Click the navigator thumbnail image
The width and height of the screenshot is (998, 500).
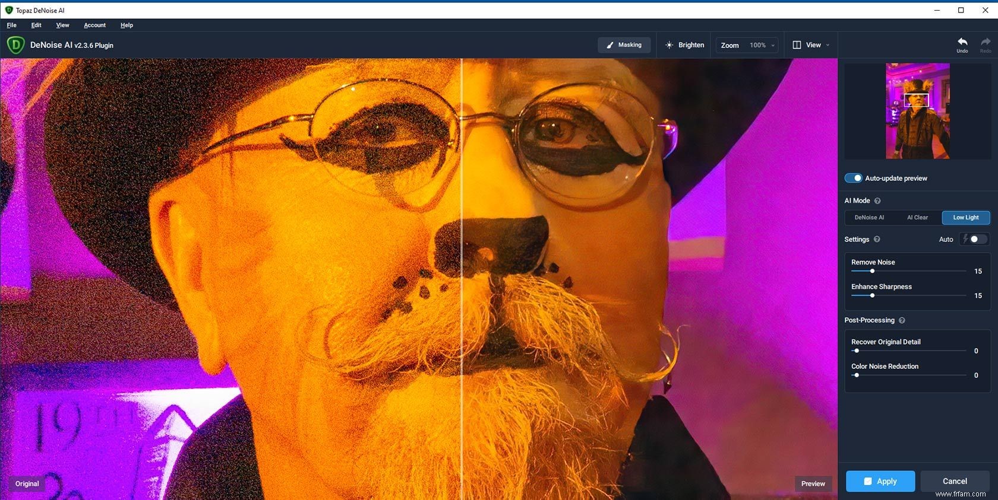click(x=918, y=111)
